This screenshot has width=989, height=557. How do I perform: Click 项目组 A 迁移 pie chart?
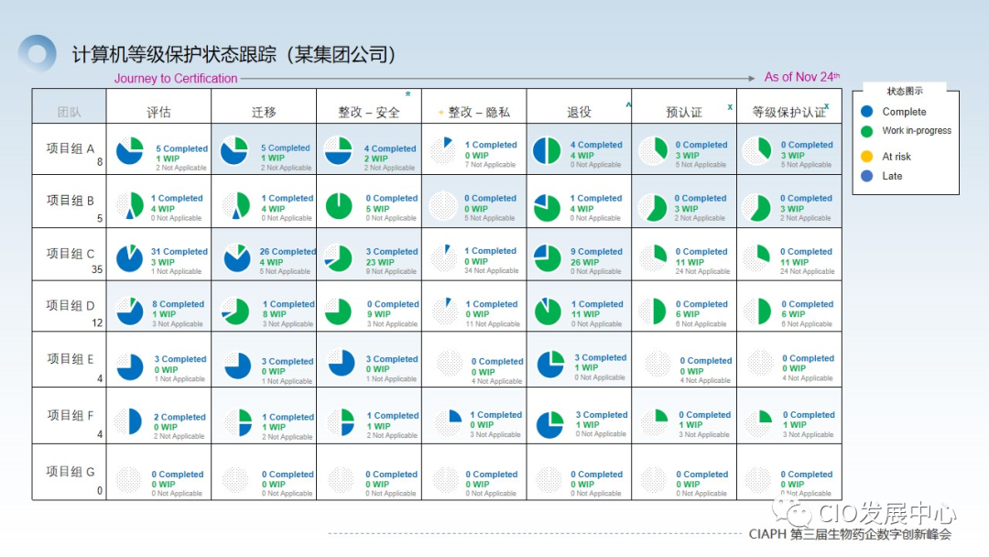pyautogui.click(x=234, y=151)
